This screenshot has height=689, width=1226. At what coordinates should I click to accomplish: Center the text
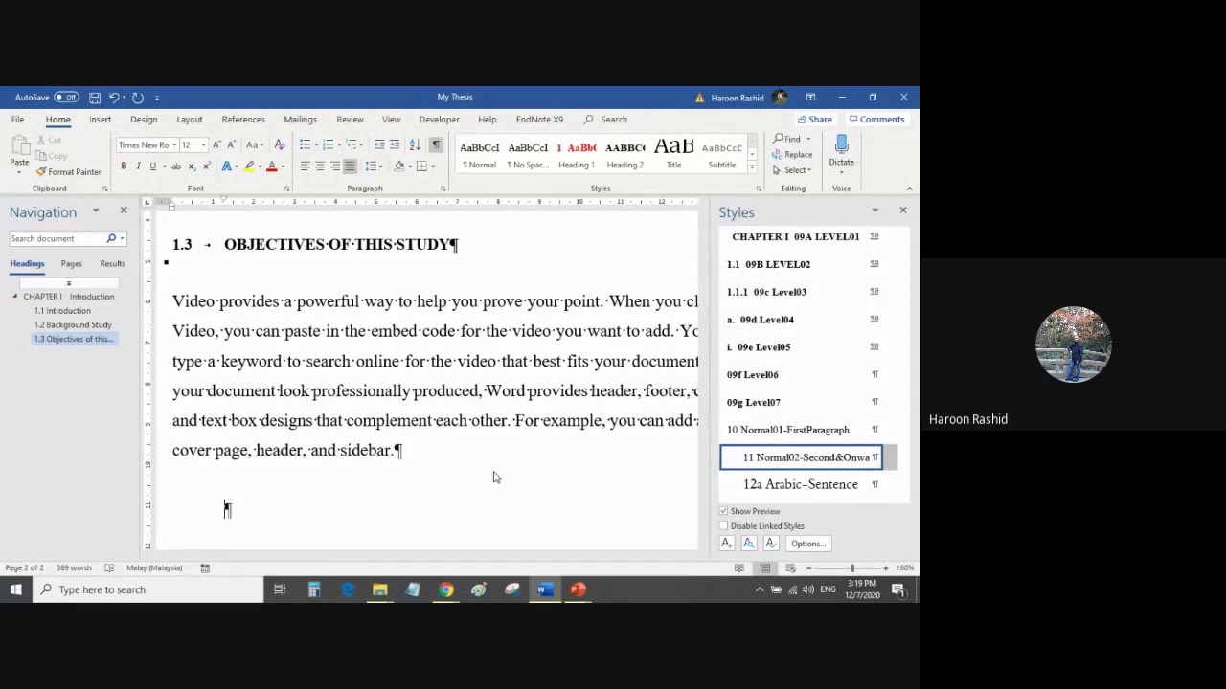(320, 167)
